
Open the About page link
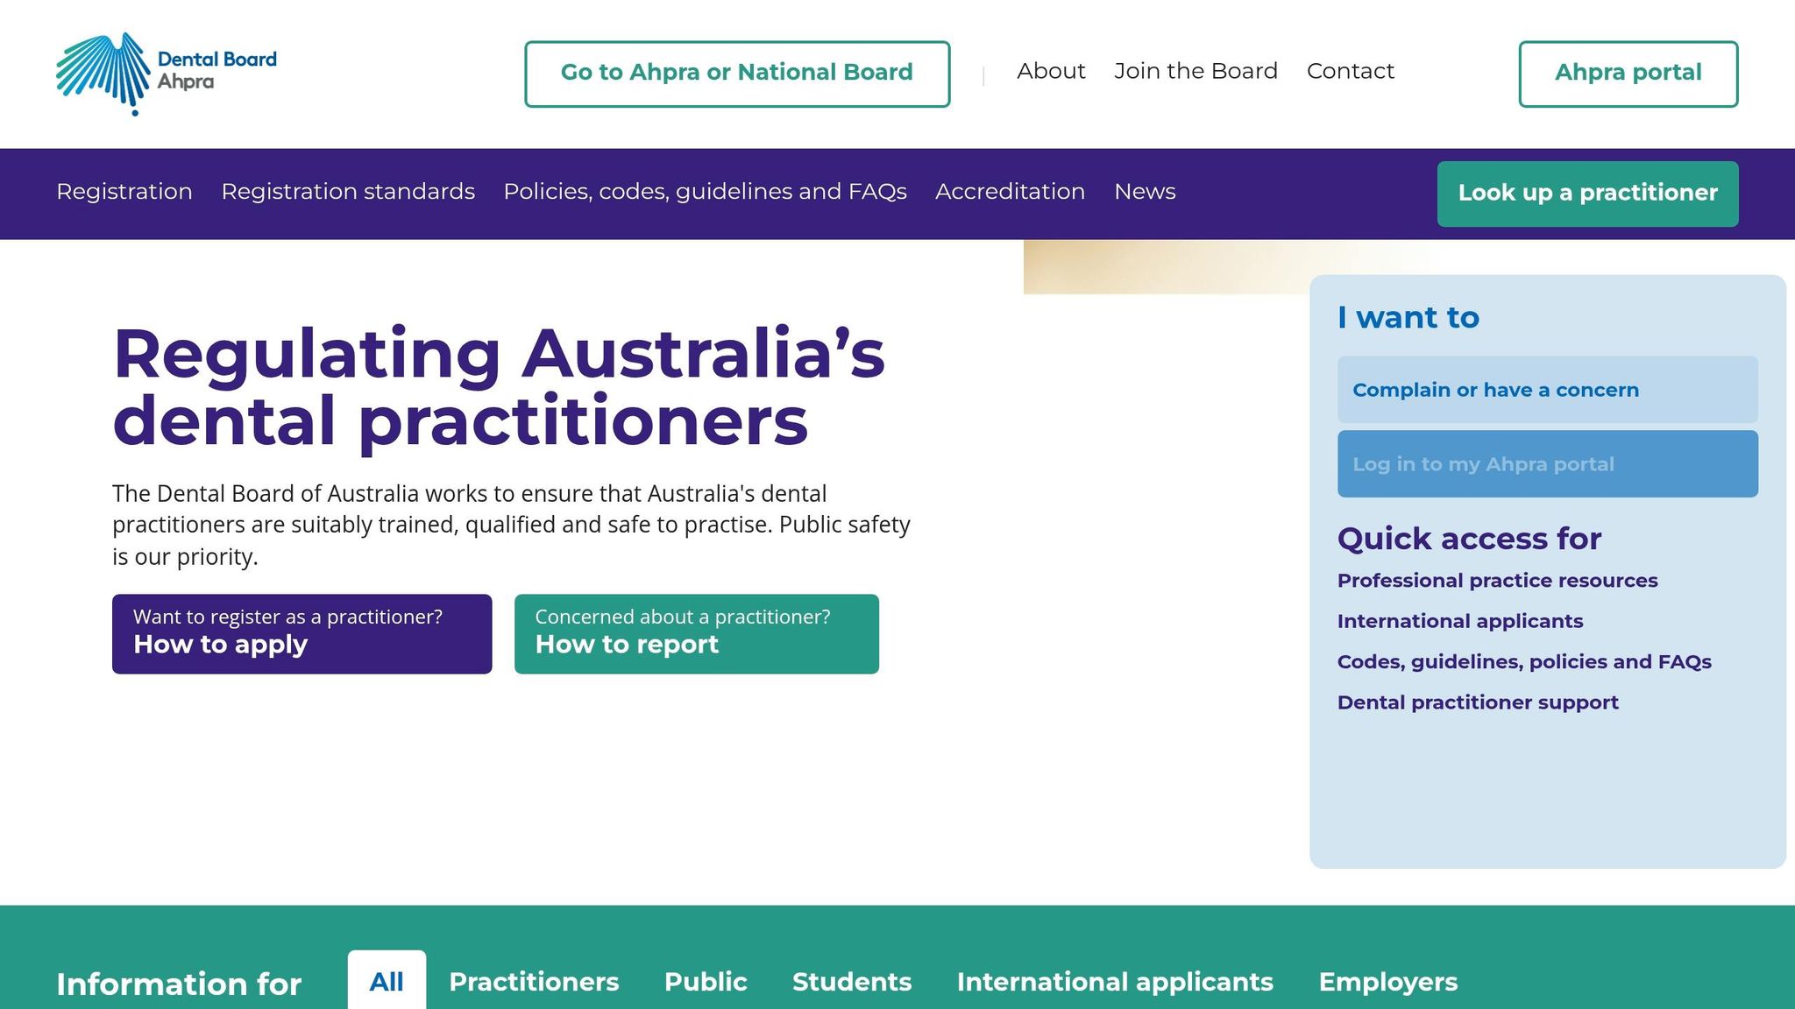point(1051,71)
